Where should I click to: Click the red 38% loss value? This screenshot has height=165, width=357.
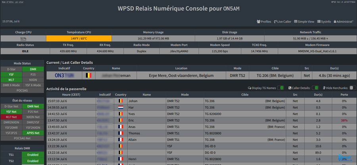[x=344, y=120]
